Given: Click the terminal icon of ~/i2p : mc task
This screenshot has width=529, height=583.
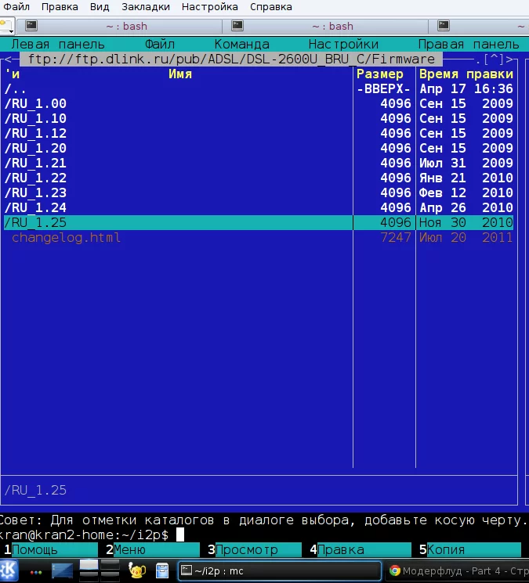Looking at the screenshot, I should (x=187, y=570).
